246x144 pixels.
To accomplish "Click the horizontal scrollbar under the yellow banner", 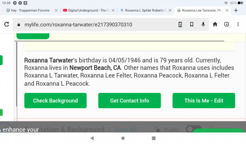I will click(119, 41).
